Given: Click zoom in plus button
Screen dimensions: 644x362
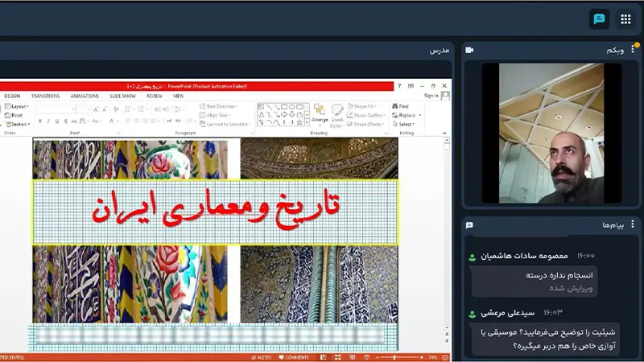Looking at the screenshot, I should pos(422,357).
